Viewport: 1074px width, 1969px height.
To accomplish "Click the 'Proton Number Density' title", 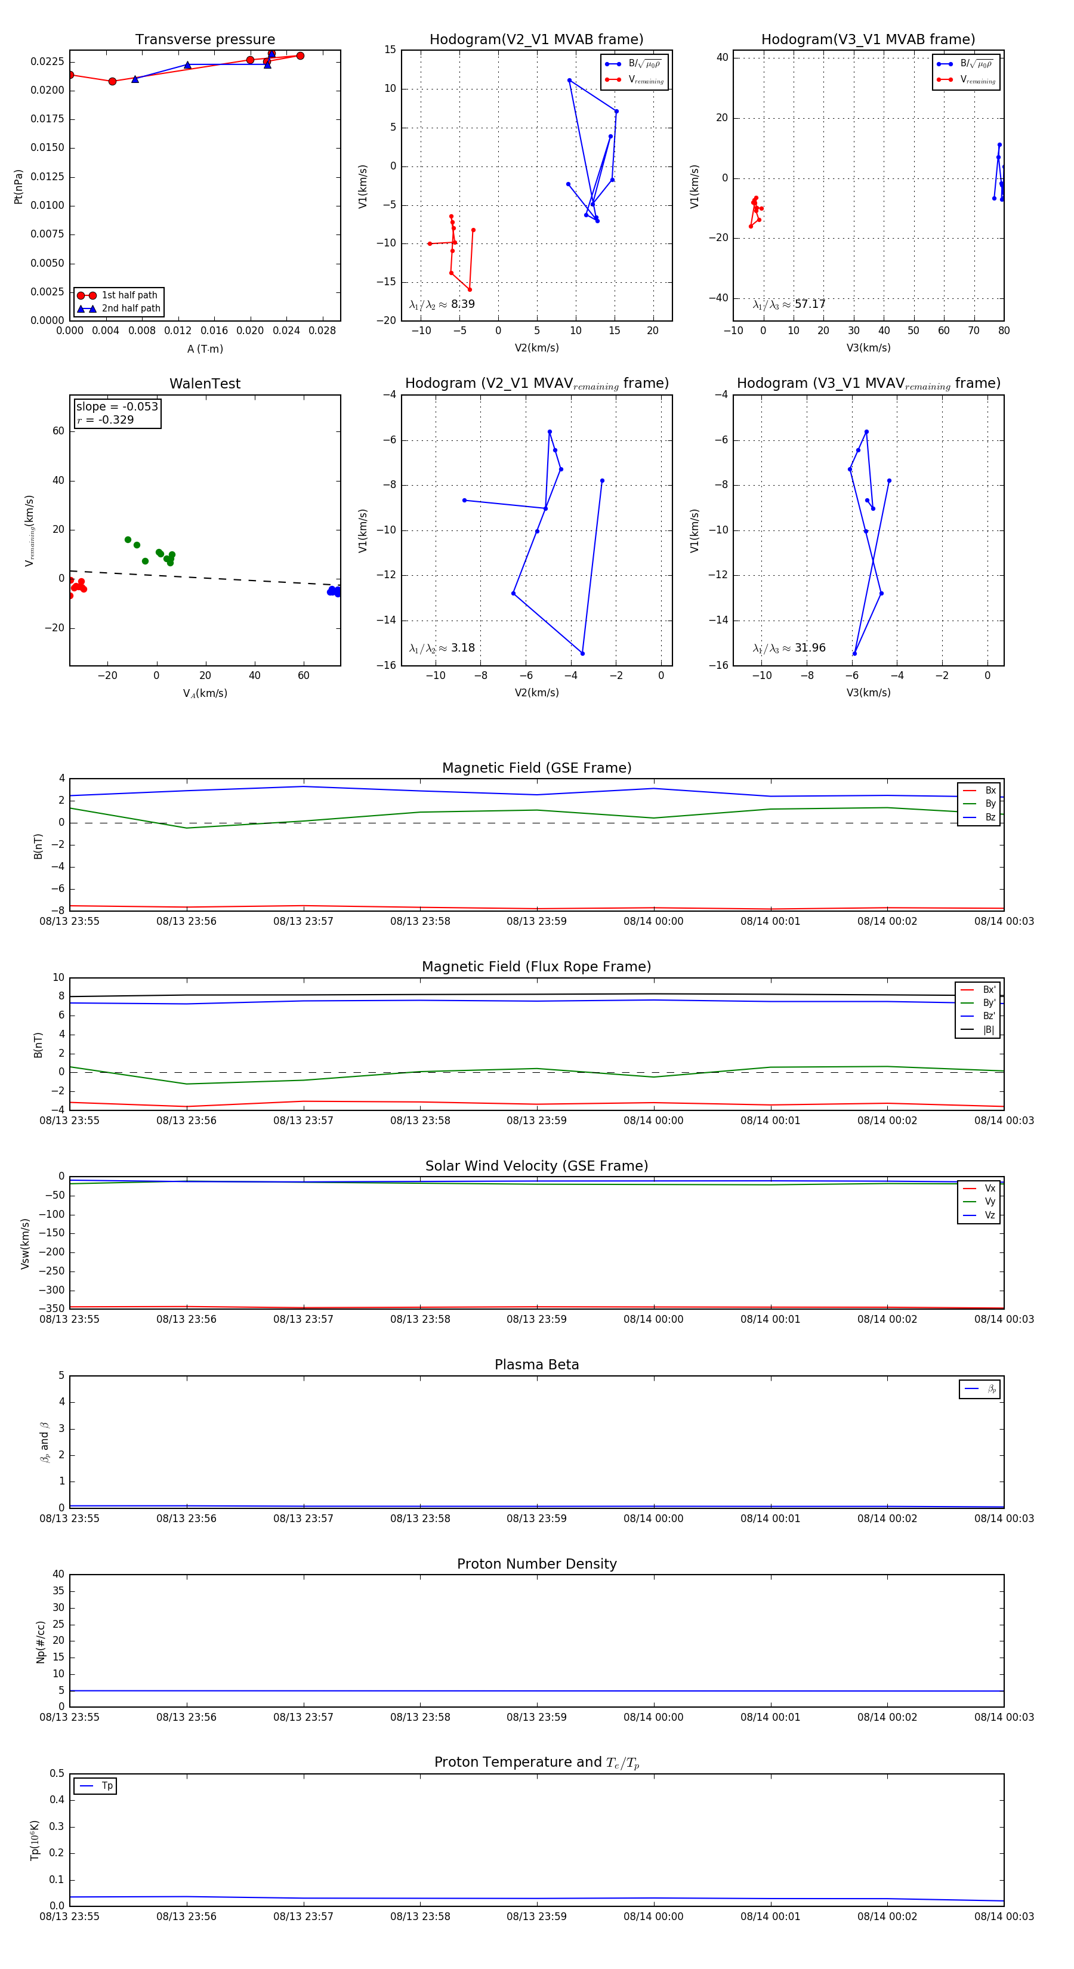I will (x=536, y=1564).
